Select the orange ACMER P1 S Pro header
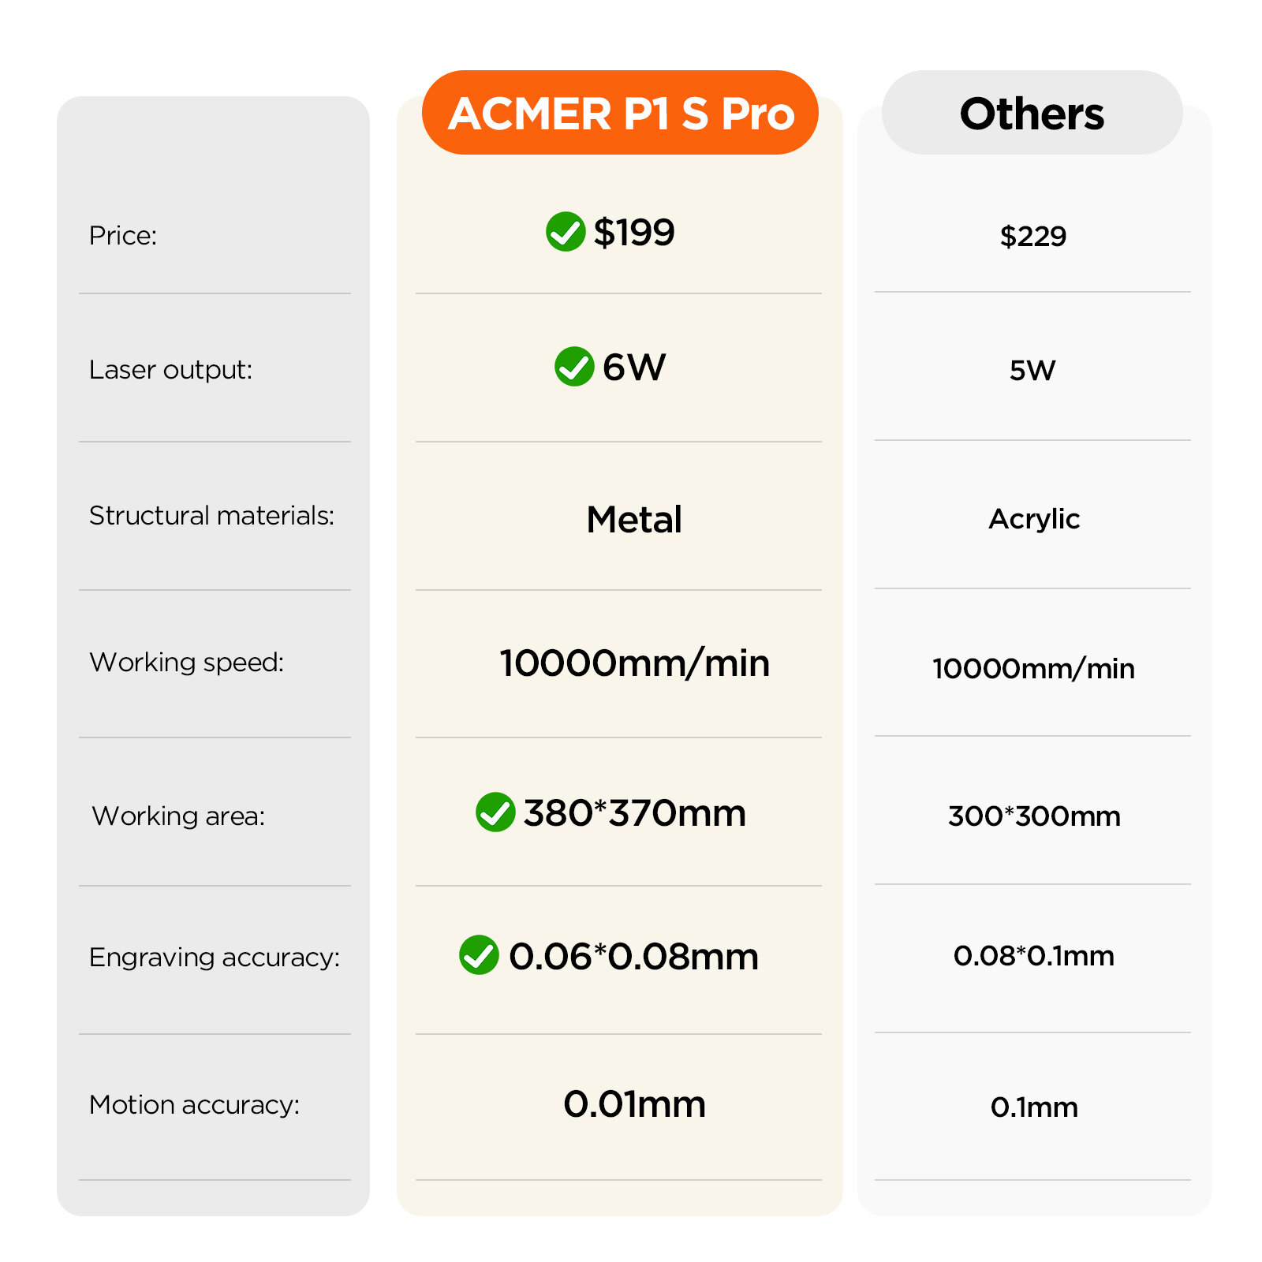Viewport: 1262px width, 1262px height. click(x=620, y=113)
